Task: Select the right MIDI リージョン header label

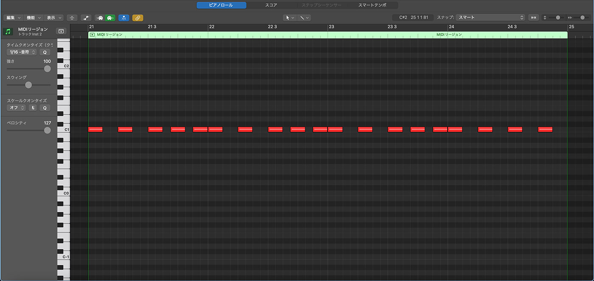Action: click(x=449, y=34)
